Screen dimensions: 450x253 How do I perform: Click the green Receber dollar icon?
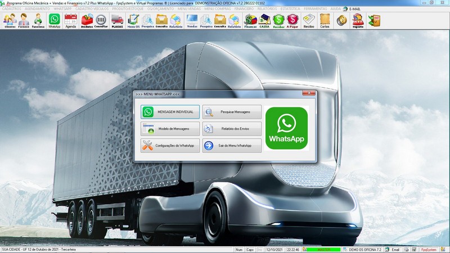click(x=278, y=21)
